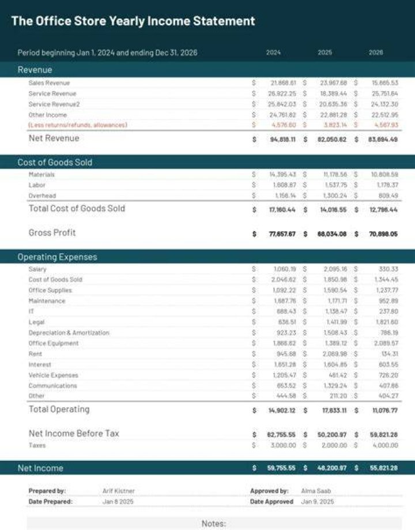The width and height of the screenshot is (415, 530).
Task: Click the 'Depreciation & Amortization' row label
Action: (x=69, y=333)
